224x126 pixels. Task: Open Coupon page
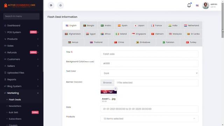click(x=13, y=125)
